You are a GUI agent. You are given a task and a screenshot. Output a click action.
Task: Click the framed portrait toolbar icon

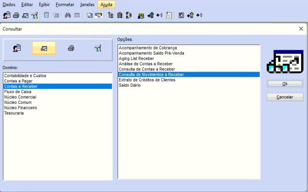(181, 15)
